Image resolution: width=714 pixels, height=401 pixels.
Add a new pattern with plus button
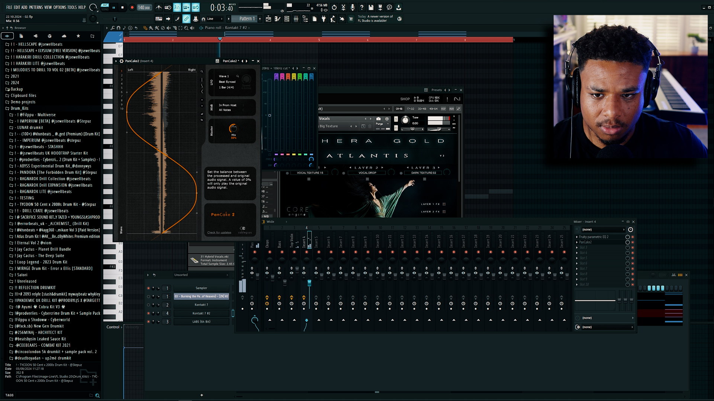pyautogui.click(x=260, y=19)
